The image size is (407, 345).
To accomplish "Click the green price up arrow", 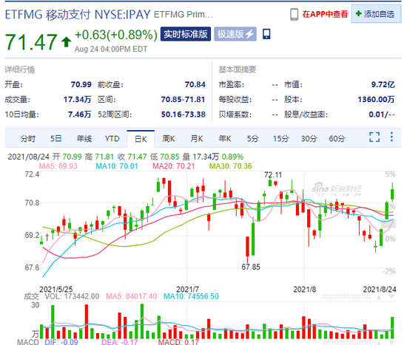I will 66,41.
